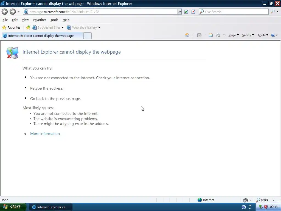Click the page icon in address bar
The height and width of the screenshot is (211, 281).
click(26, 12)
